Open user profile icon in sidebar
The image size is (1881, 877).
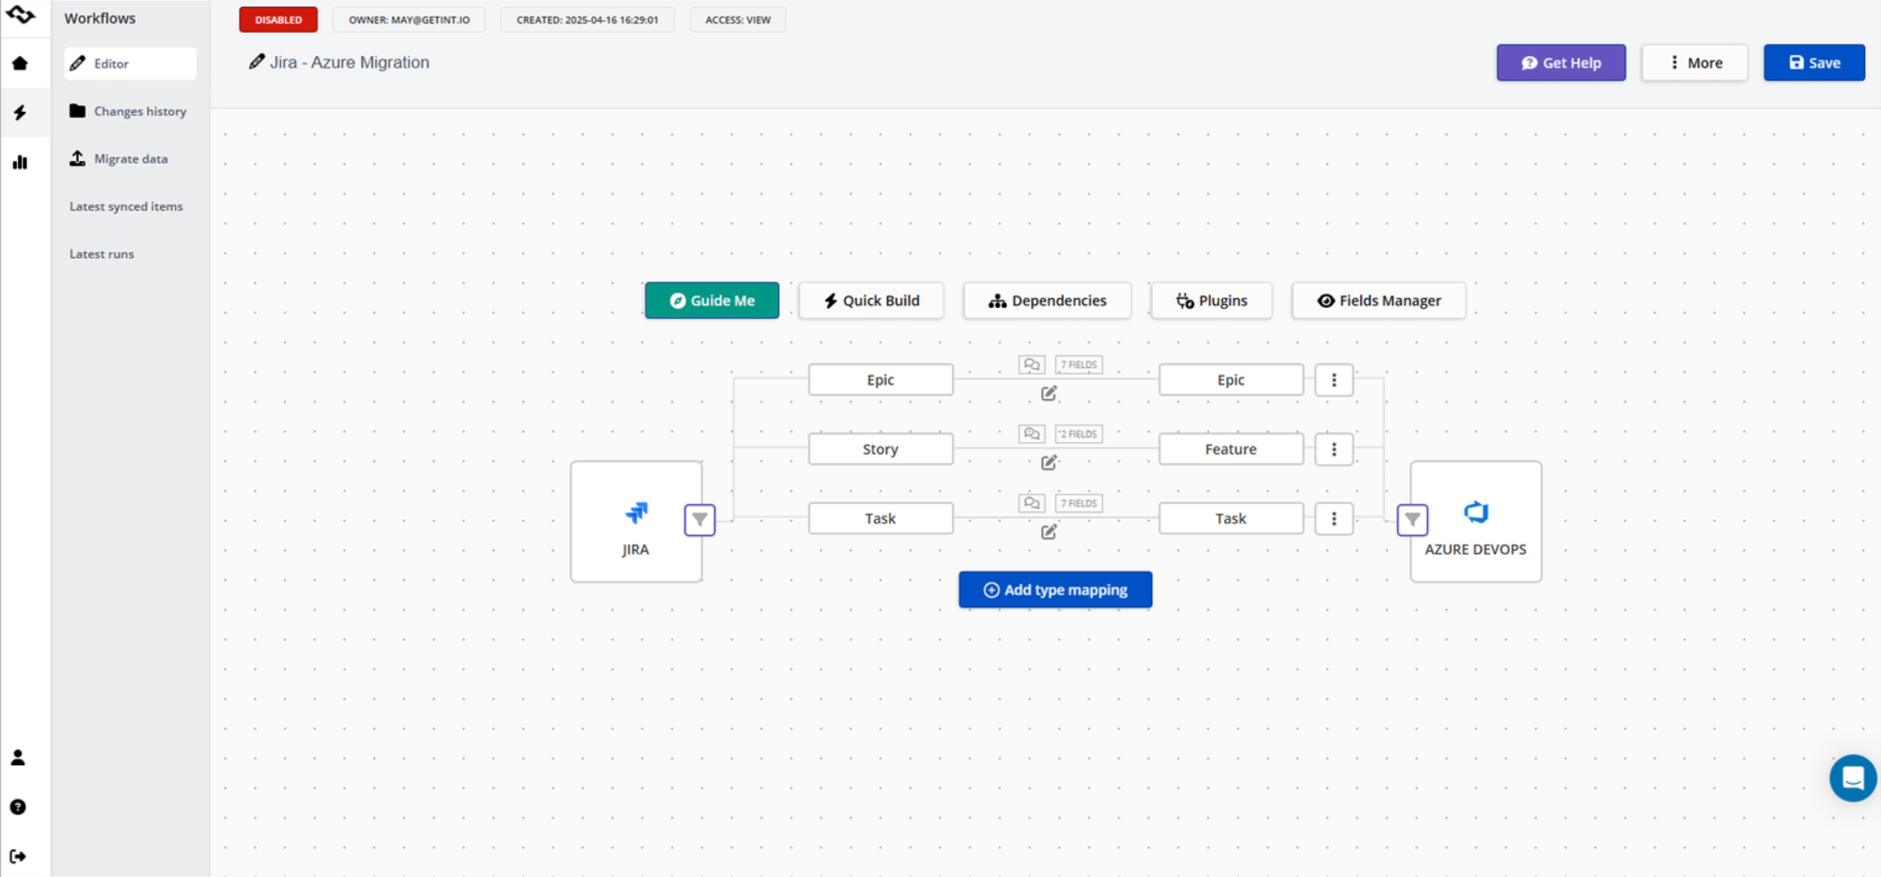click(x=18, y=757)
